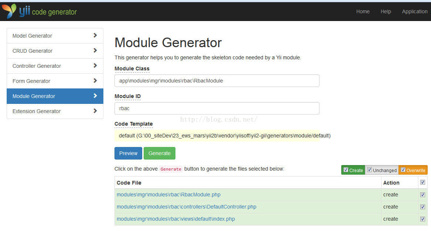
Task: Open views\default\index.php code file link
Action: point(176,219)
